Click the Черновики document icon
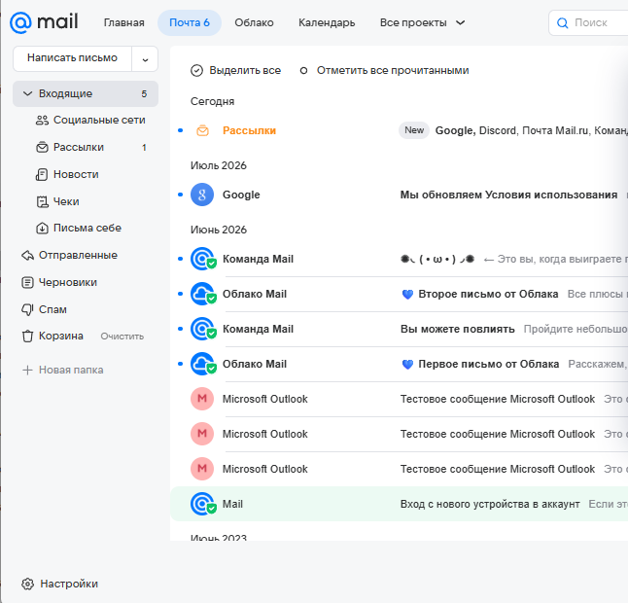Viewport: 628px width, 603px height. pyautogui.click(x=27, y=283)
